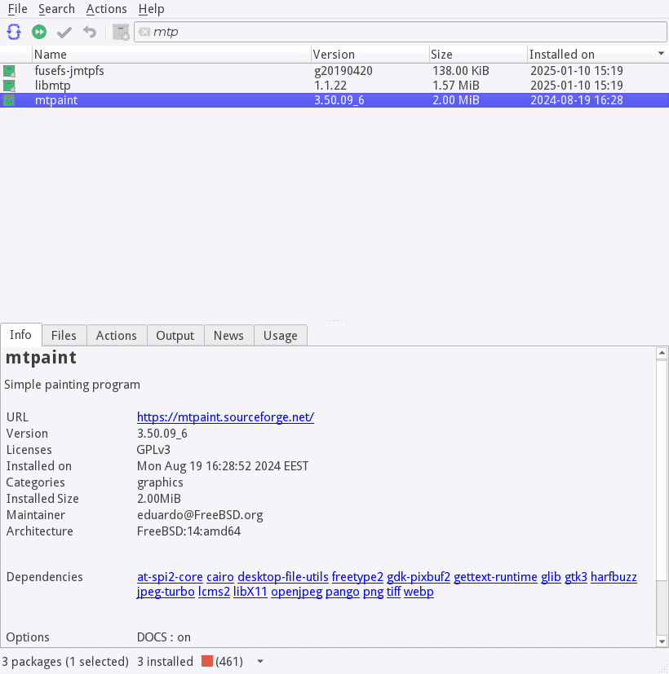This screenshot has width=669, height=674.
Task: Open the tiff dependency link
Action: point(394,592)
